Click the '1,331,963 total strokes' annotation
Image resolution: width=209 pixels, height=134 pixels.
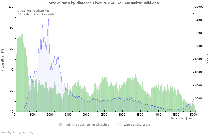pyautogui.click(x=34, y=10)
